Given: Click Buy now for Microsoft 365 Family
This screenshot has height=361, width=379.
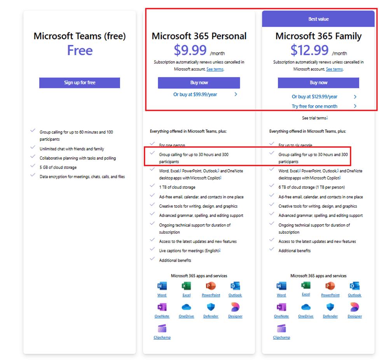Looking at the screenshot, I should [318, 83].
